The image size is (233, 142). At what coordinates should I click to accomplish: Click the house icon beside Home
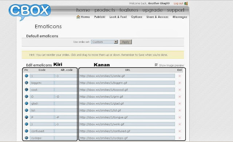pos(78,17)
